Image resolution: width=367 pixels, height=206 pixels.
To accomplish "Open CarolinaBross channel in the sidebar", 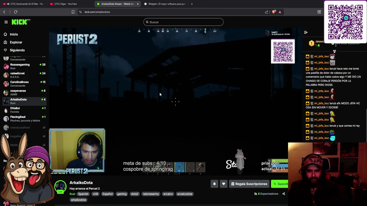I will point(24,84).
